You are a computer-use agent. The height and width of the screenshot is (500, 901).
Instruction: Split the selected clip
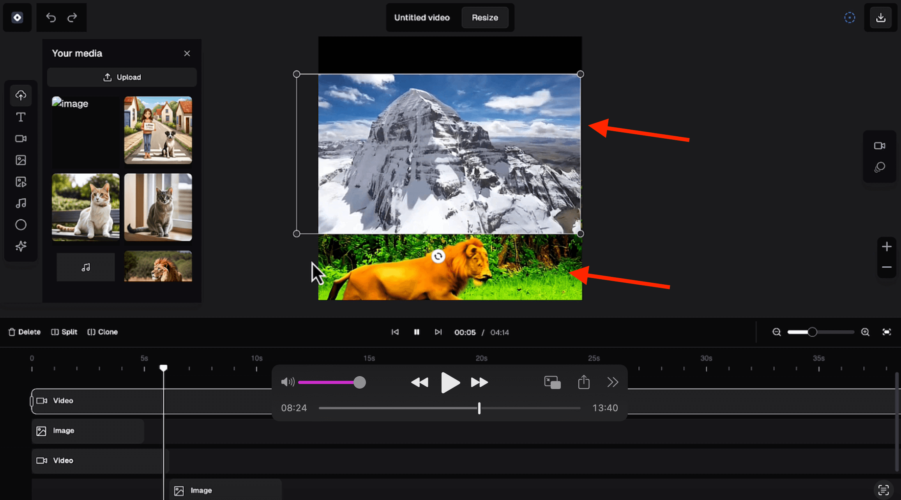click(64, 332)
